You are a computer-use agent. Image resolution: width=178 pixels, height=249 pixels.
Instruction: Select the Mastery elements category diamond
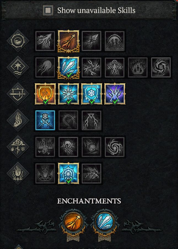pos(18,147)
